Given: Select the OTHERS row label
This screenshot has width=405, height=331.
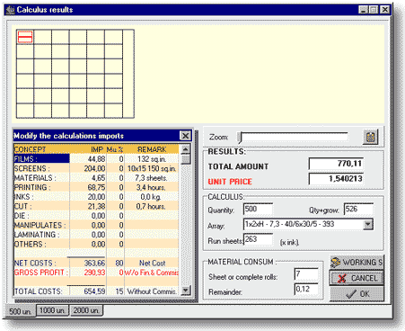Looking at the screenshot, I should [x=30, y=244].
